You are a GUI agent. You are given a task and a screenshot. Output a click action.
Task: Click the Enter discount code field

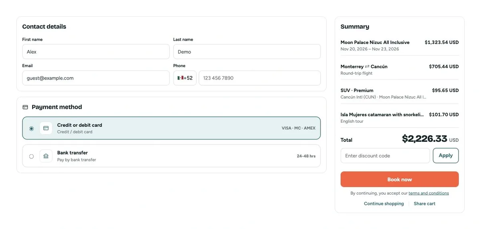(385, 155)
